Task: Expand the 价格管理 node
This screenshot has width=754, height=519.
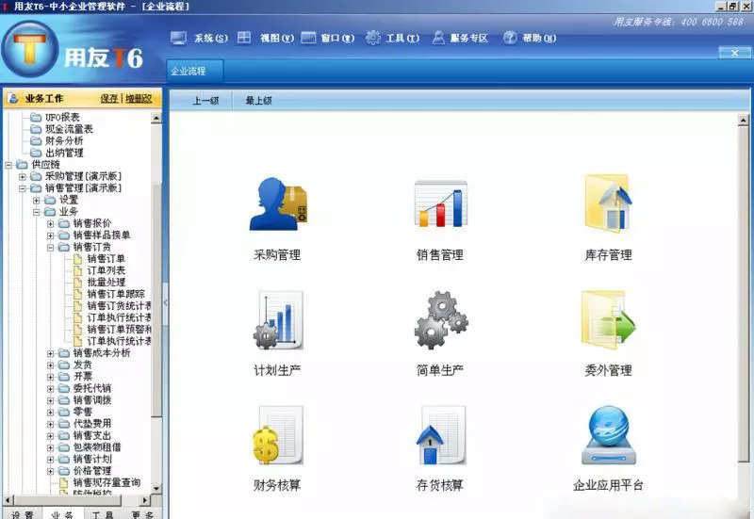Action: [50, 471]
